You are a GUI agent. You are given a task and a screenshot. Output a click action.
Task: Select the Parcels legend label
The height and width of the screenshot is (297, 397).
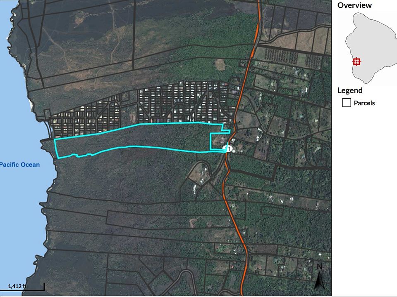[x=364, y=103]
